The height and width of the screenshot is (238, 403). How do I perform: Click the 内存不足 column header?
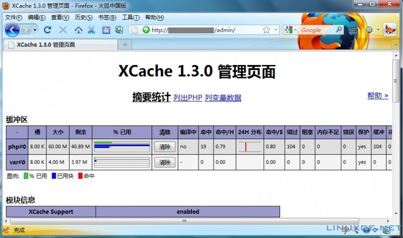pos(328,132)
